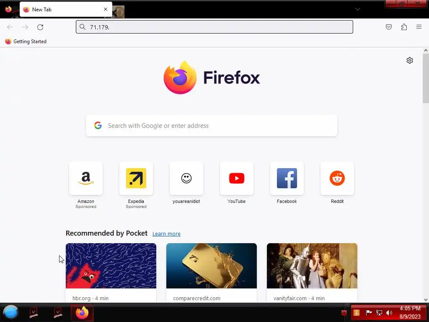This screenshot has height=322, width=429.
Task: Expand the list all tabs chevron
Action: click(358, 9)
